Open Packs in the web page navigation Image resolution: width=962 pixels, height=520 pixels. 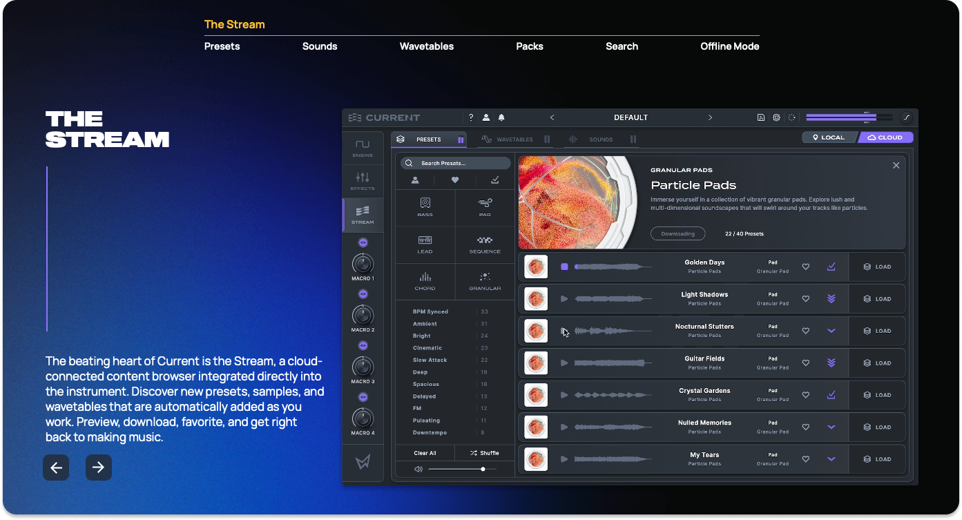click(530, 46)
